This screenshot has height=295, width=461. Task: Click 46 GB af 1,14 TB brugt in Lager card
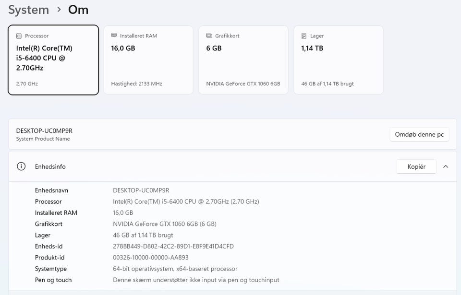tap(328, 84)
